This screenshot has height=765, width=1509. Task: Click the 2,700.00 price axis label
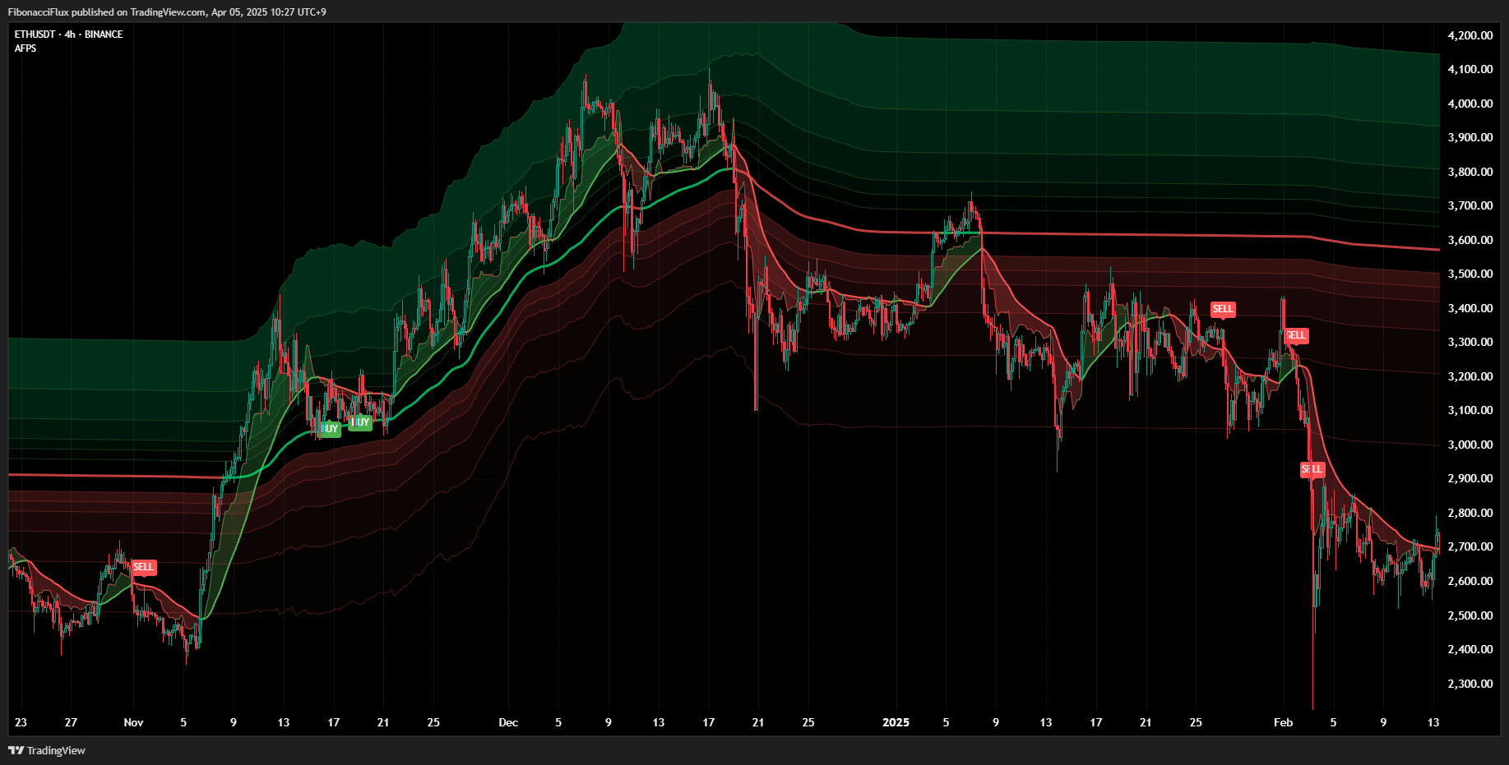coord(1470,546)
